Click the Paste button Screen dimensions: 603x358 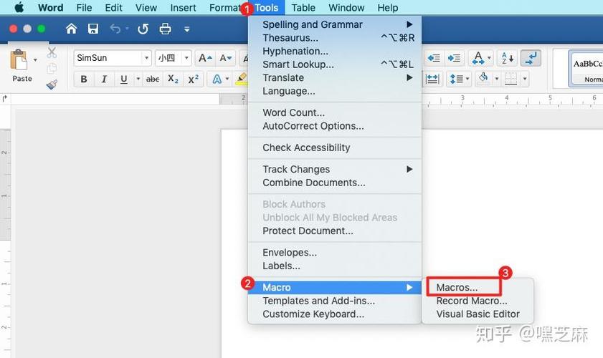(x=22, y=66)
